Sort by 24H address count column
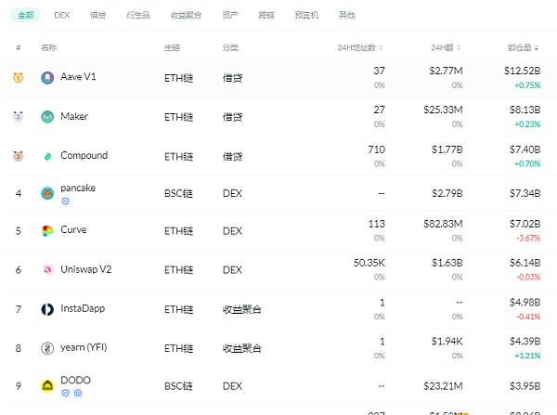Screen dimensions: 557x415 (360, 47)
